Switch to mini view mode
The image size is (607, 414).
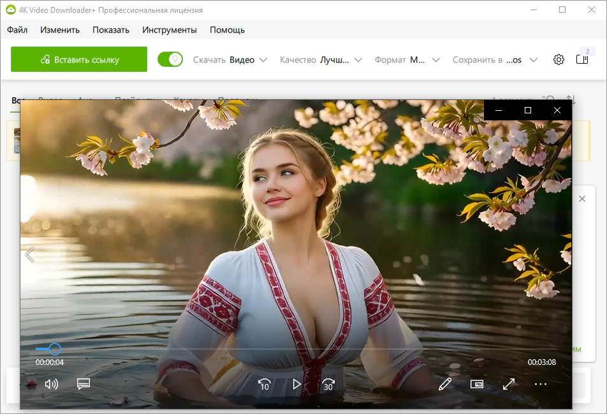click(477, 384)
